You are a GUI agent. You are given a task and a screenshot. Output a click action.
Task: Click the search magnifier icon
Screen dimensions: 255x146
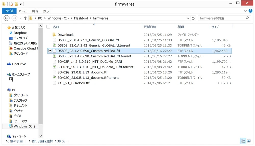coord(247,18)
